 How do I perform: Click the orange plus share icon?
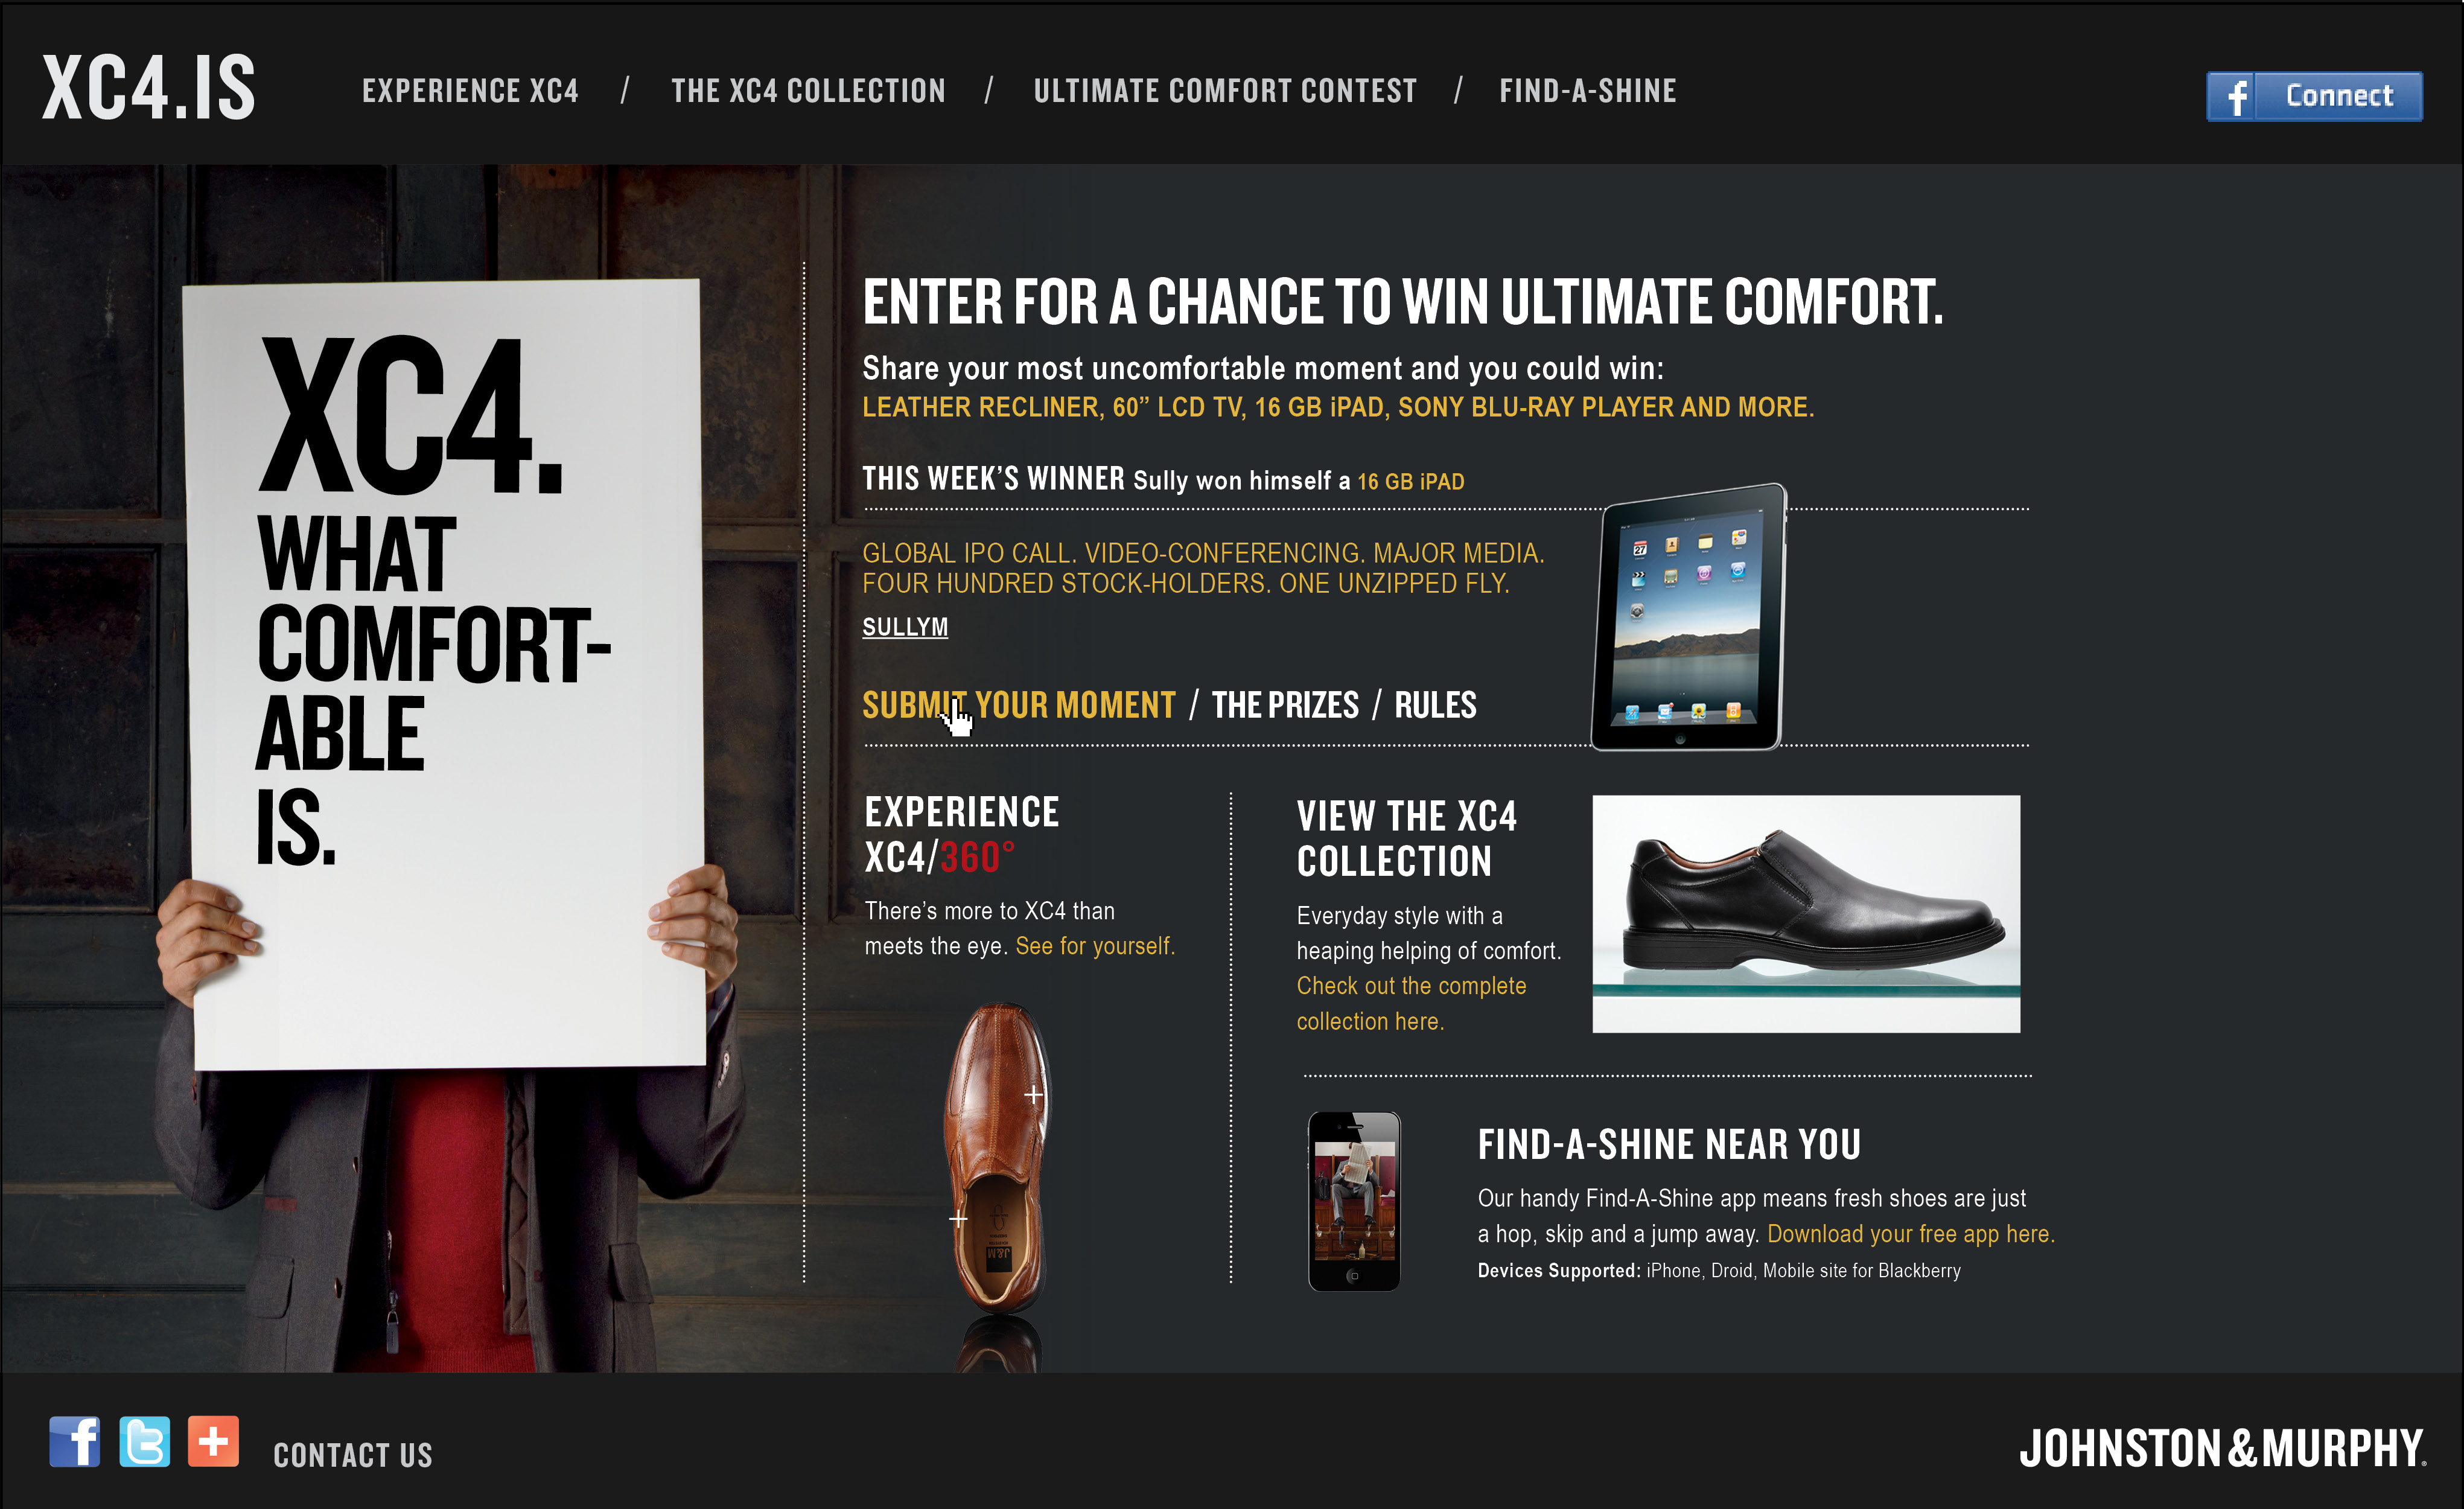pyautogui.click(x=213, y=1441)
